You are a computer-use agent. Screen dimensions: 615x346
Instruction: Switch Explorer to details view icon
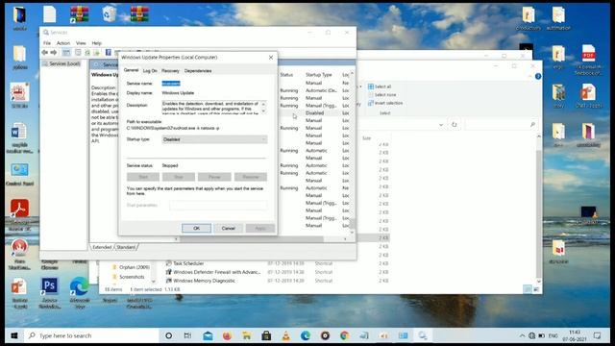click(x=528, y=289)
